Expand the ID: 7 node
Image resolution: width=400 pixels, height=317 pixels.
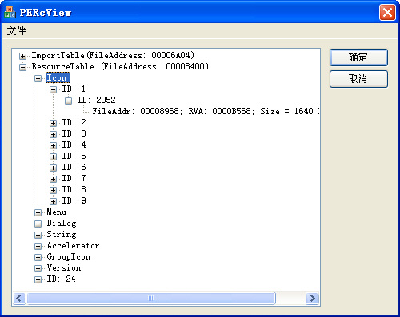pos(54,179)
